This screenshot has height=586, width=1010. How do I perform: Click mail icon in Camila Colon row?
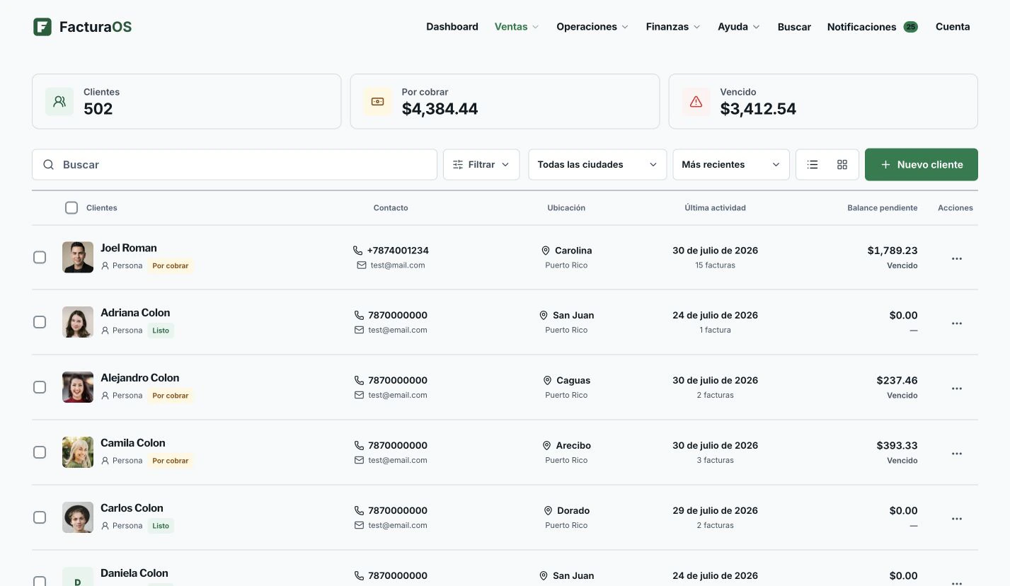tap(359, 461)
